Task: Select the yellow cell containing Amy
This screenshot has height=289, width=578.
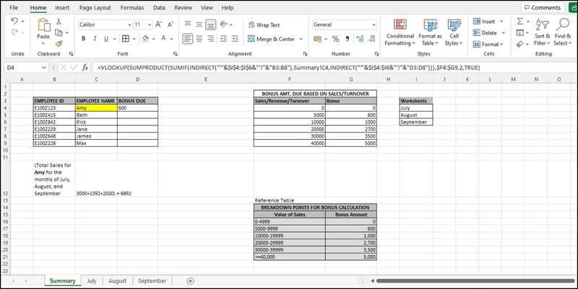Action: point(95,108)
